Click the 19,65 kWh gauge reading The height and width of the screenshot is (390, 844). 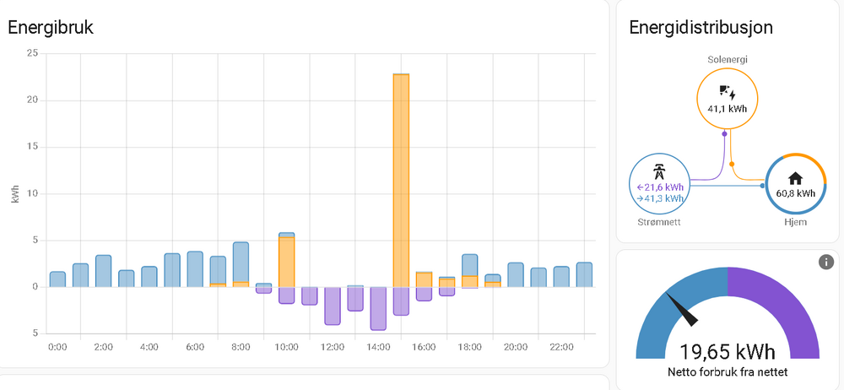point(727,352)
